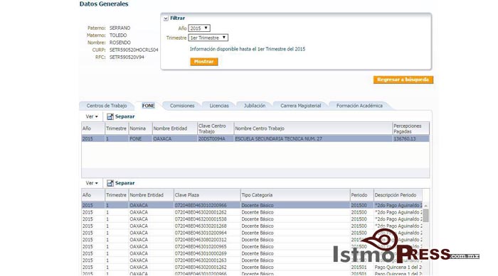The height and width of the screenshot is (276, 498).
Task: Click the Datos Generales heading
Action: coord(104,4)
